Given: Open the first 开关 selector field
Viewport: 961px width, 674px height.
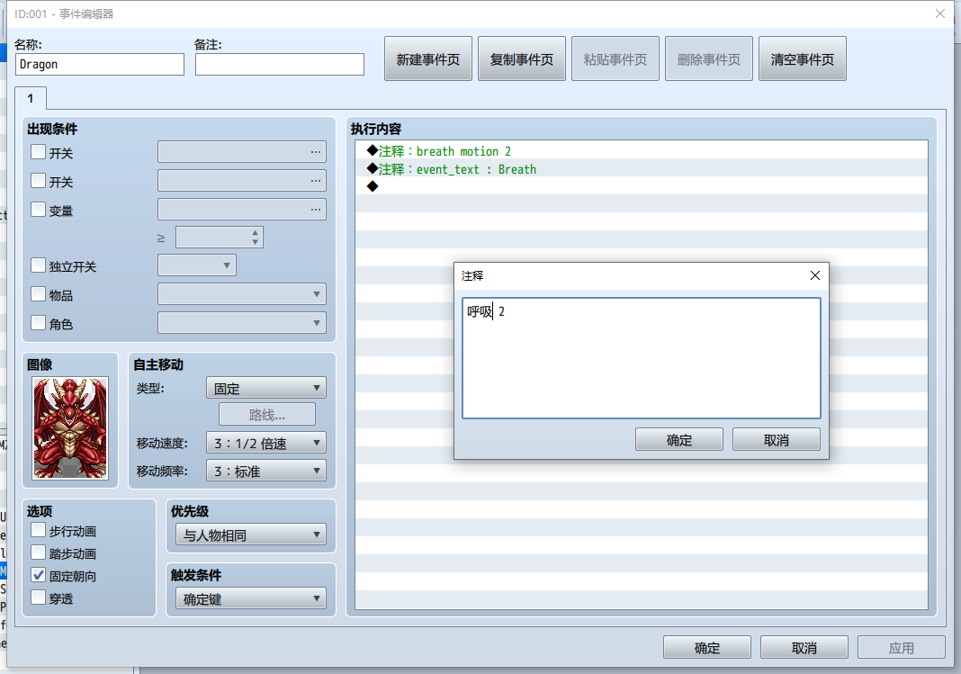Looking at the screenshot, I should pyautogui.click(x=241, y=151).
